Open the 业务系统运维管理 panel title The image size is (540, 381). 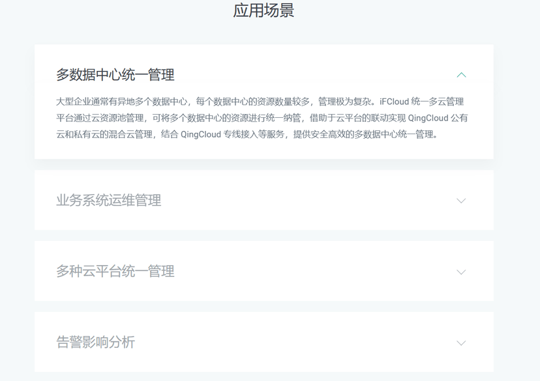click(109, 200)
